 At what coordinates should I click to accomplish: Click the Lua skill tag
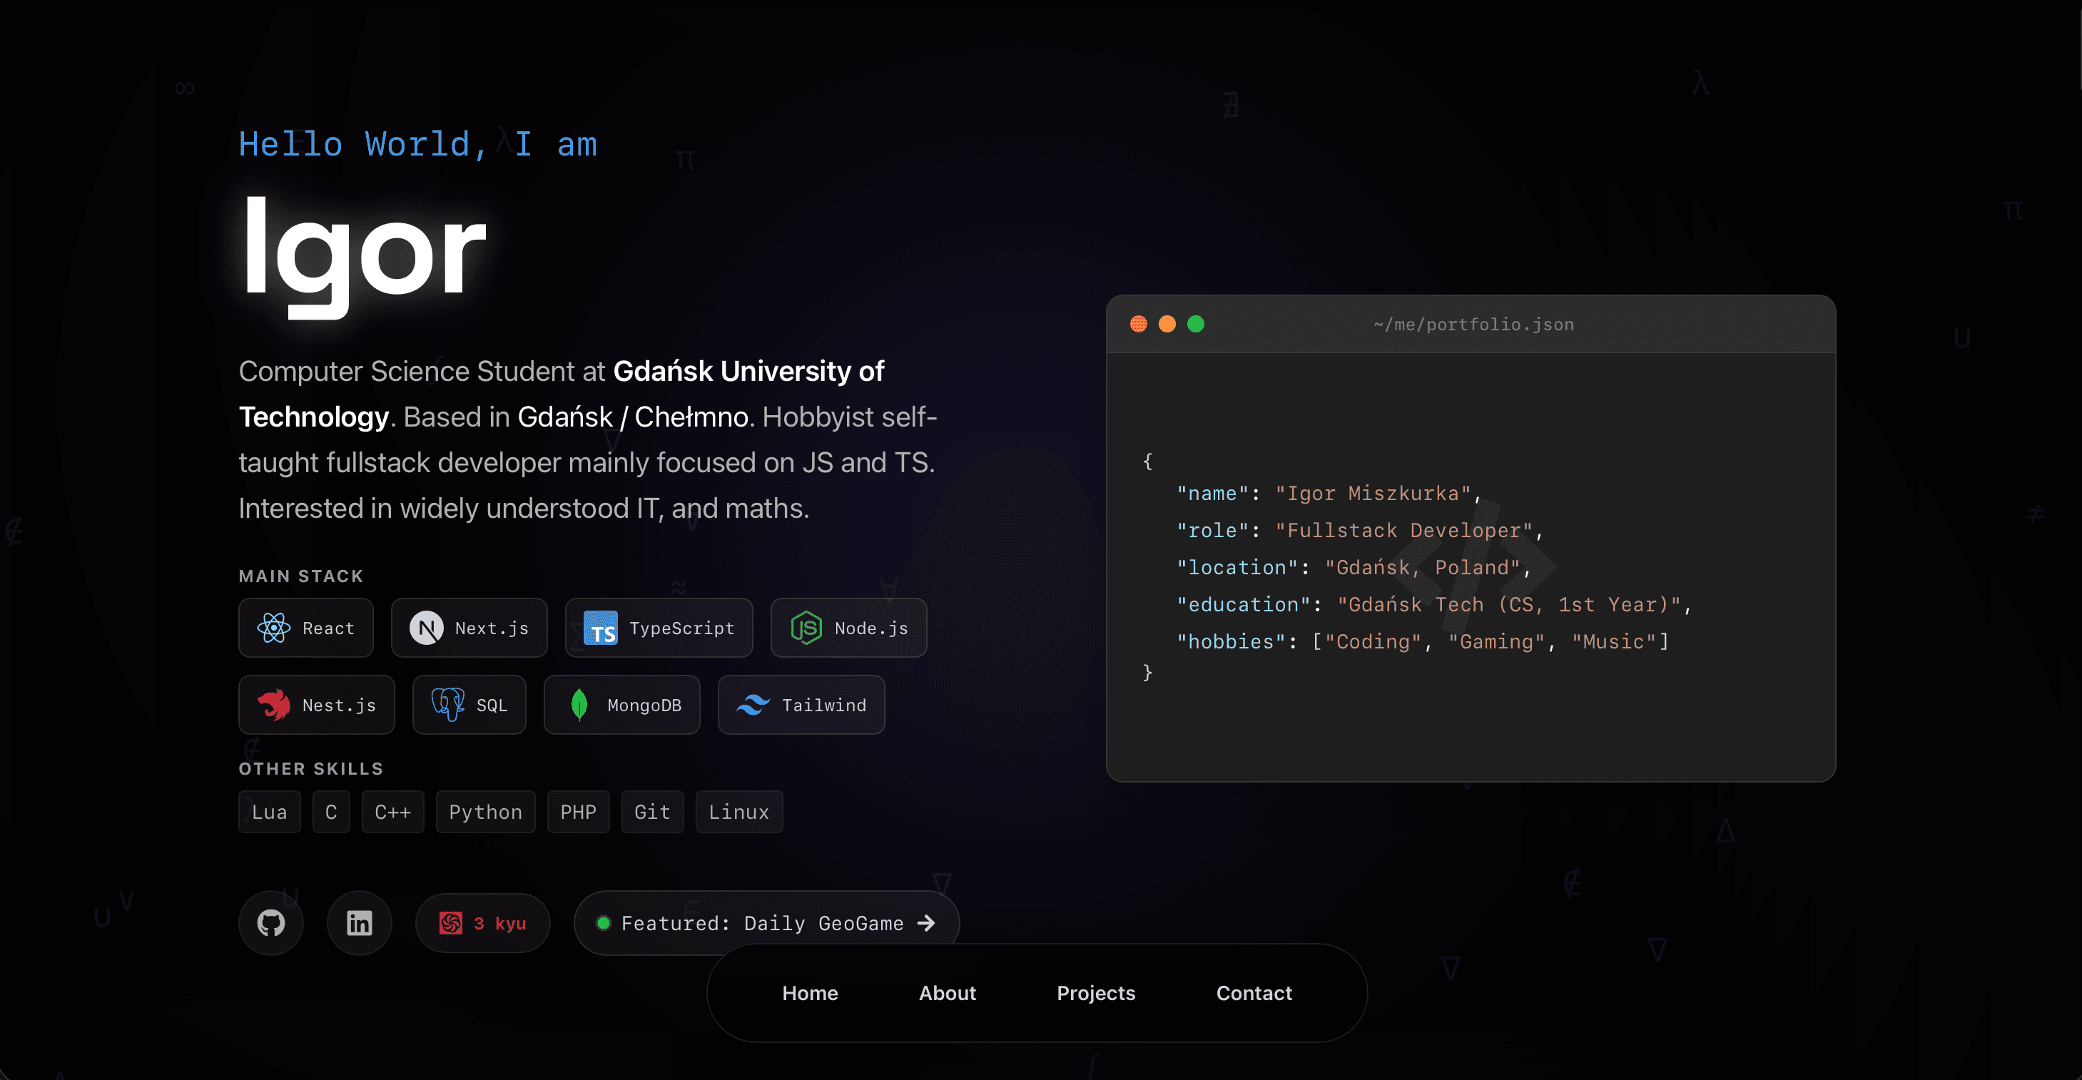click(269, 812)
